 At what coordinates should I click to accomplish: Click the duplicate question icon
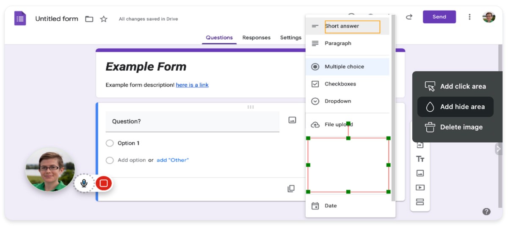(291, 189)
